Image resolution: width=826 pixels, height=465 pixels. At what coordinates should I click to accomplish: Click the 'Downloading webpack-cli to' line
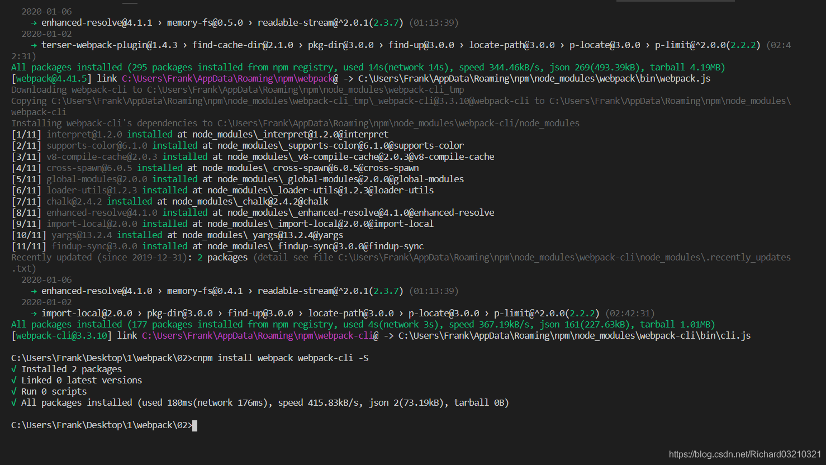click(x=238, y=89)
